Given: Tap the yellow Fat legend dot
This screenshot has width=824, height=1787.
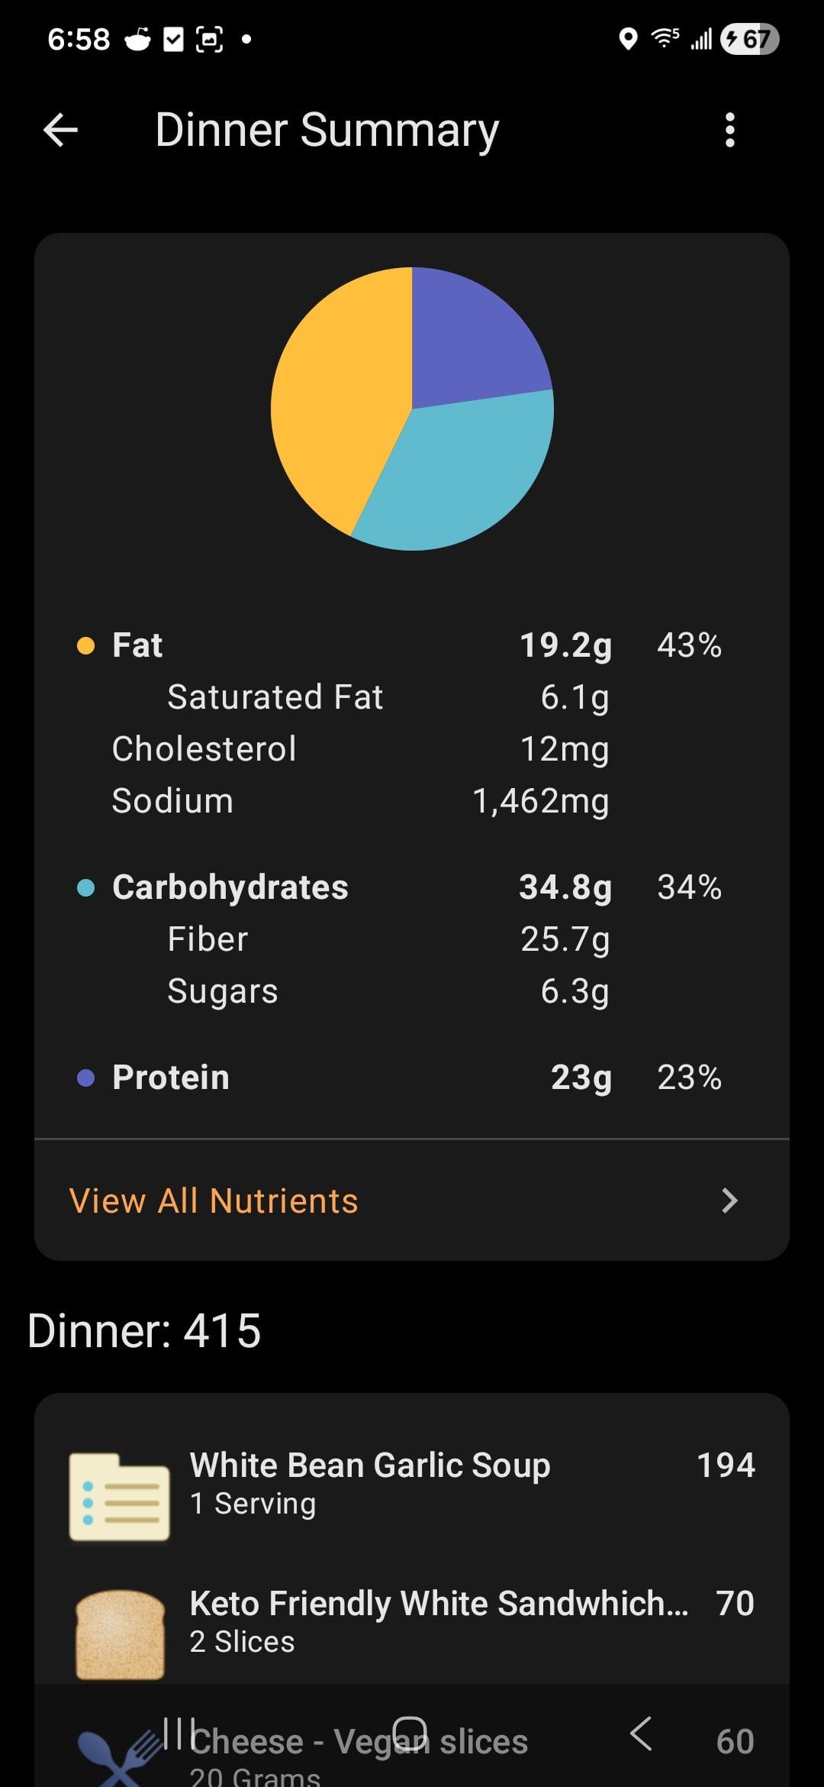Looking at the screenshot, I should pyautogui.click(x=86, y=646).
